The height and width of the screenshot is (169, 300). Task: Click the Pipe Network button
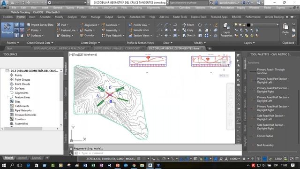[112, 36]
